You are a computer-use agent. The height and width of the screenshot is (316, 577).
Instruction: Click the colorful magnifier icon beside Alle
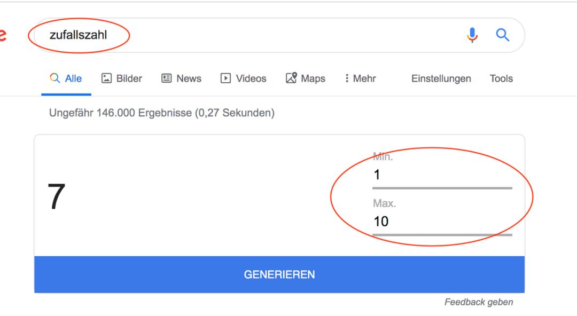point(55,78)
